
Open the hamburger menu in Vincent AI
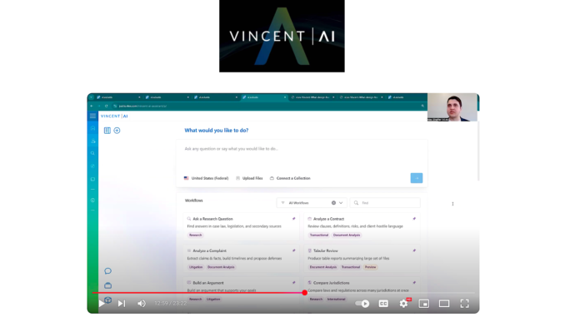click(92, 116)
